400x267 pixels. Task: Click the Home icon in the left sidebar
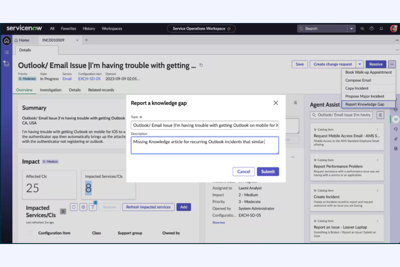tap(6, 41)
